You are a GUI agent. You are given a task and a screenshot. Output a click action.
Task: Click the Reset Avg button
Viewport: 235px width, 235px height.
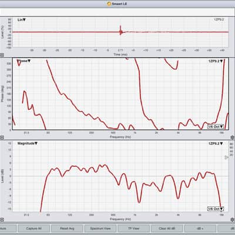pyautogui.click(x=67, y=229)
